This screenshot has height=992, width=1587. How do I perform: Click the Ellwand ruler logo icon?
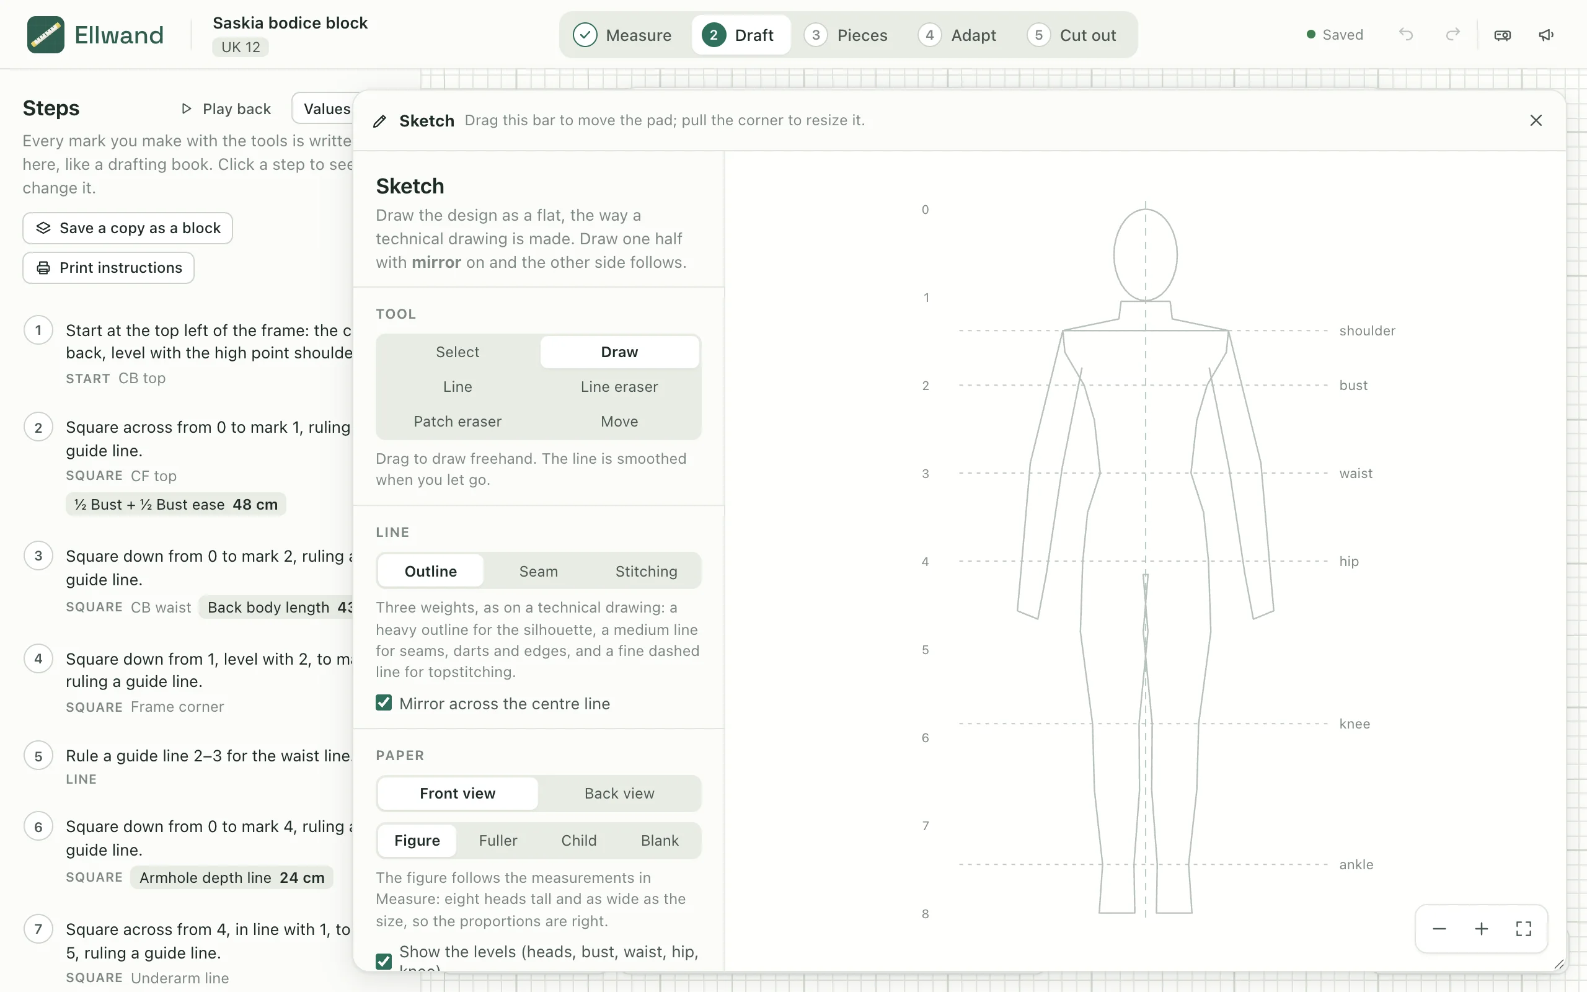(x=45, y=35)
